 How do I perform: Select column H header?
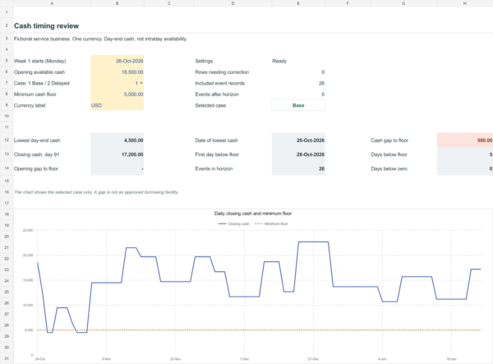point(465,3)
